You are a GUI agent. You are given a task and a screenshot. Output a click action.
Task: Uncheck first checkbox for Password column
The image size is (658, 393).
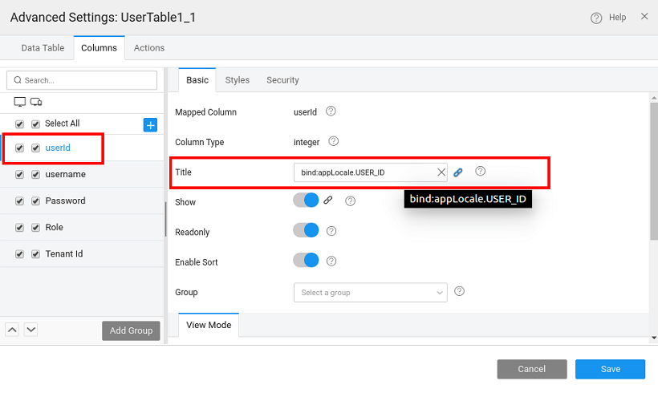pyautogui.click(x=20, y=201)
